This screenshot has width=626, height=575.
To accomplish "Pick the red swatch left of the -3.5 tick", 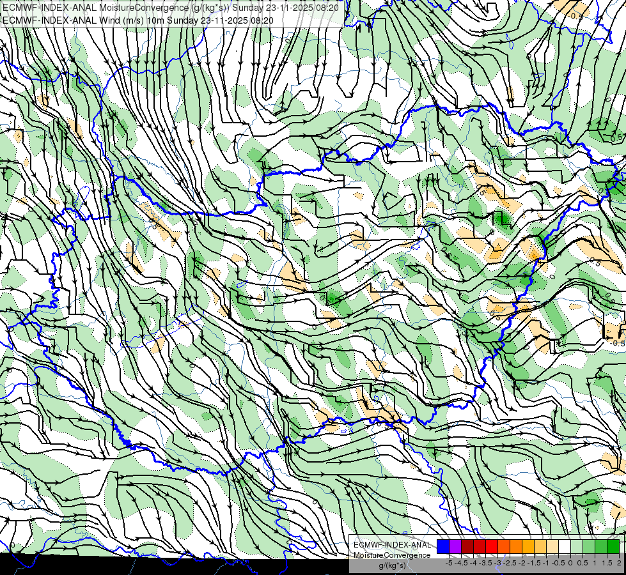I will coord(480,547).
